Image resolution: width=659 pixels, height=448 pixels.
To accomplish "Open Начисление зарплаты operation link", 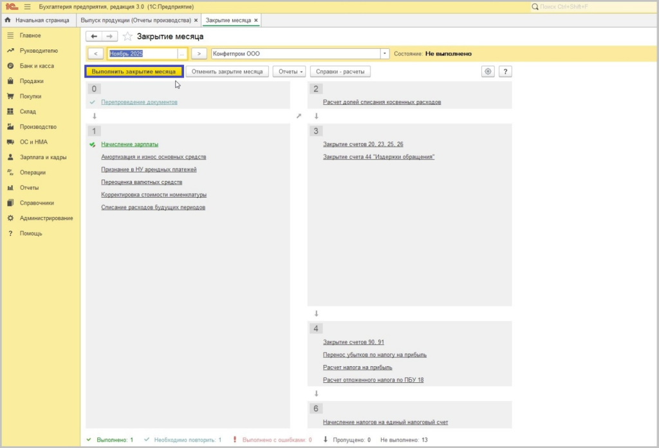I will click(129, 144).
